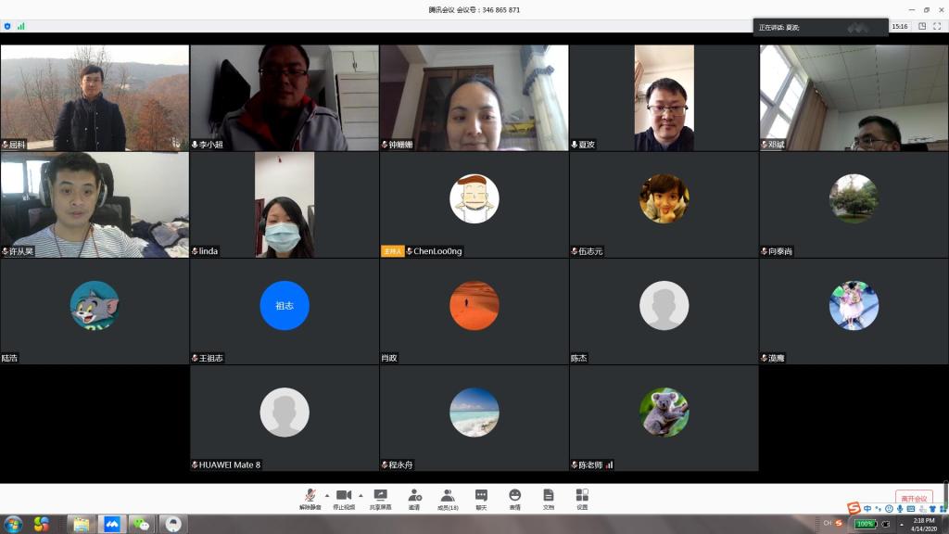Click the Leave Meeting (离开会议) button
Image resolution: width=949 pixels, height=534 pixels.
point(914,499)
